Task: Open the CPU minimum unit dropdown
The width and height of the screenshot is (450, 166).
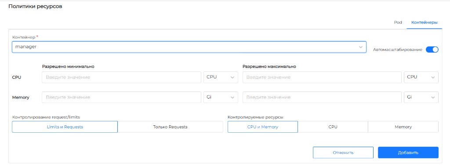Action: (221, 77)
